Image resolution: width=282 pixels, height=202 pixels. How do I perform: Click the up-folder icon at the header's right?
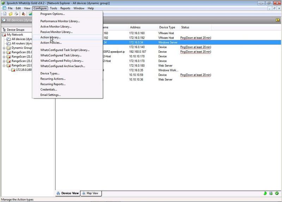[278, 20]
